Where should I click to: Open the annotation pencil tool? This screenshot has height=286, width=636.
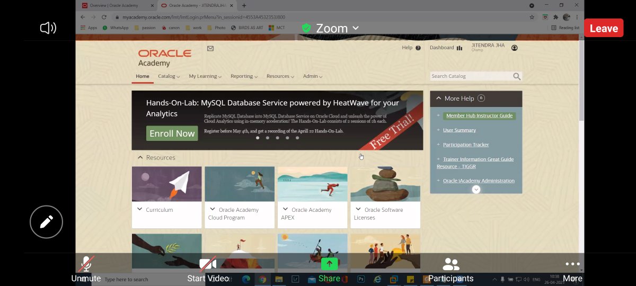(x=47, y=222)
